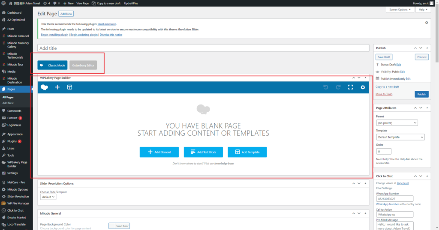The image size is (439, 230).
Task: Toggle fullscreen mode in the WPBakery toolbar
Action: 351,87
